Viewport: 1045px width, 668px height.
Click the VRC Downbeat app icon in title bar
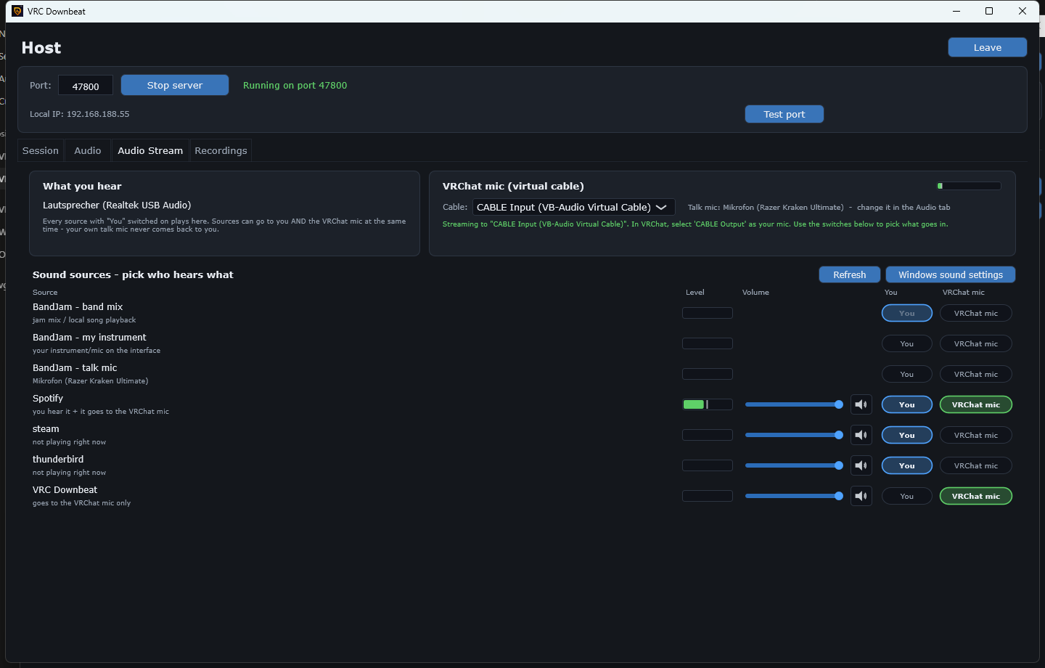pyautogui.click(x=17, y=11)
